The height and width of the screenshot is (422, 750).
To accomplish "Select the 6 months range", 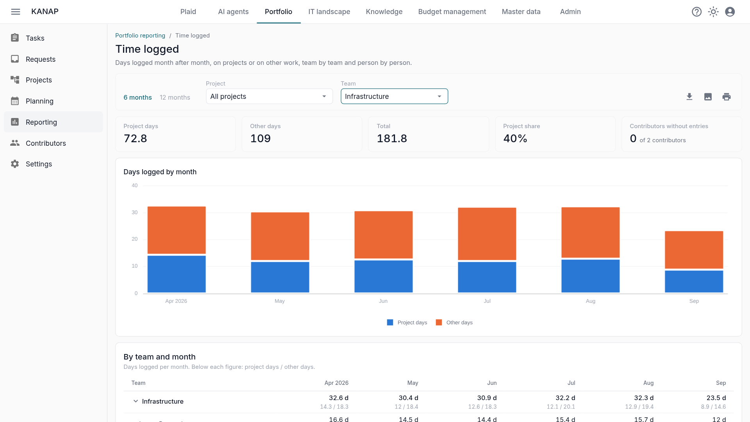I will [137, 97].
